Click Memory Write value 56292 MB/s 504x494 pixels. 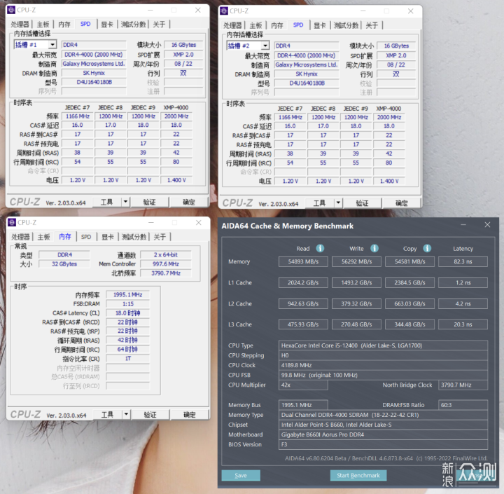(356, 261)
